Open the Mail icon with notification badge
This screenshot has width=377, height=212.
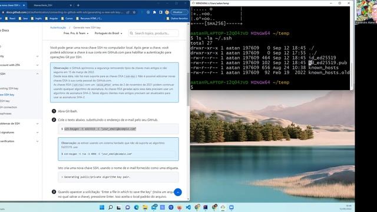(154, 207)
